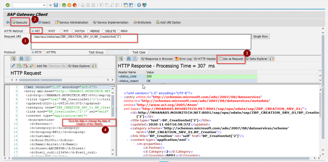Click the HTTP Header button
Screen dimensions: 328x162
point(205,59)
